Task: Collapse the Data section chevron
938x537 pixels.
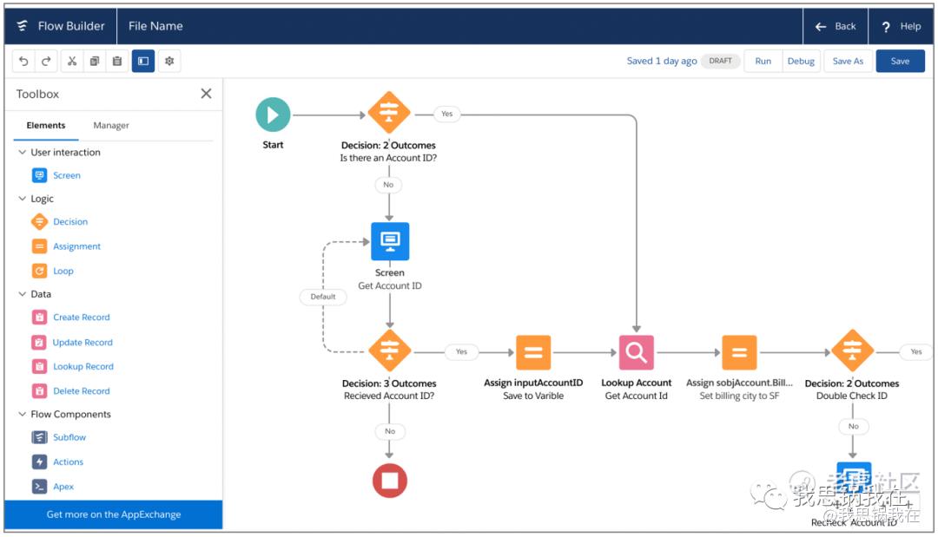Action: pyautogui.click(x=22, y=294)
